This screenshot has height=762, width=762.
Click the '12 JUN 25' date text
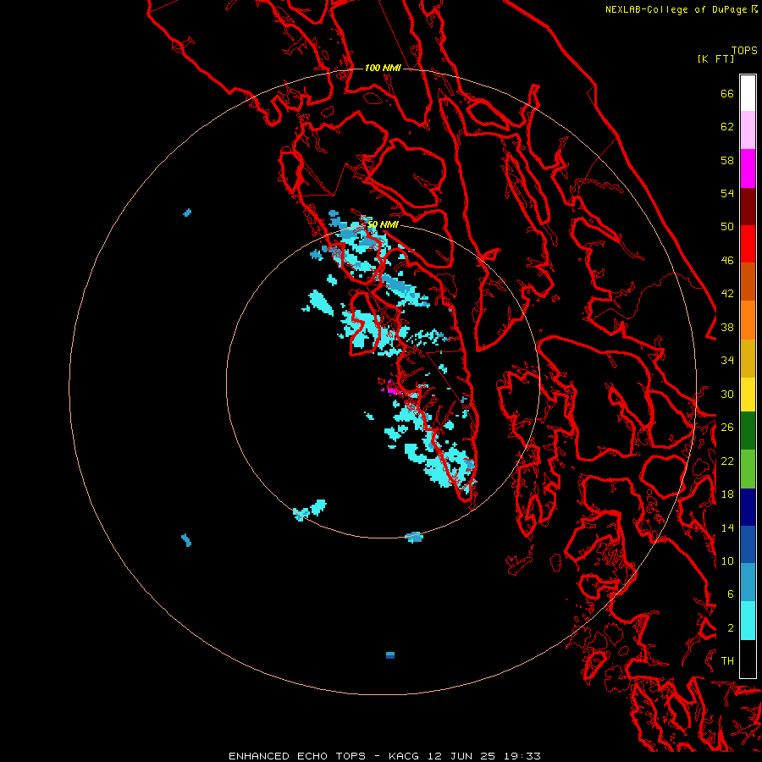tap(461, 756)
